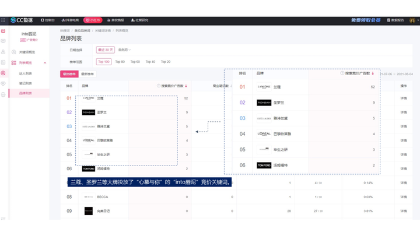The height and width of the screenshot is (236, 420).
Task: Open 笔记列表 in the sidebar
Action: [x=26, y=83]
